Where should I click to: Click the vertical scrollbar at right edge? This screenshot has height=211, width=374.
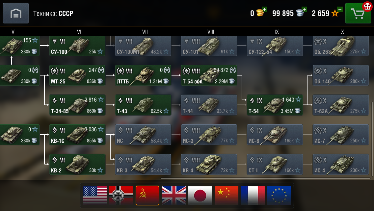pyautogui.click(x=373, y=138)
